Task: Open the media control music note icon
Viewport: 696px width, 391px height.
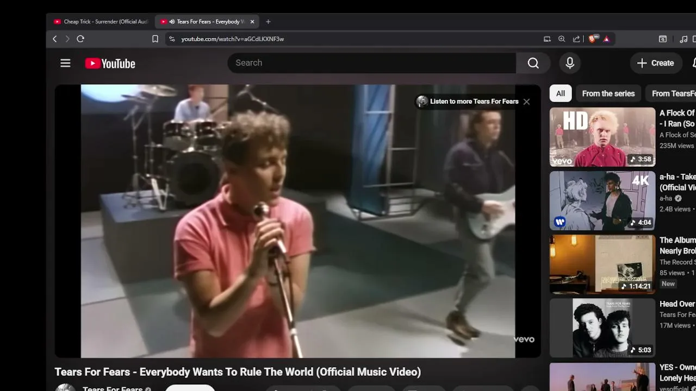Action: [x=683, y=39]
